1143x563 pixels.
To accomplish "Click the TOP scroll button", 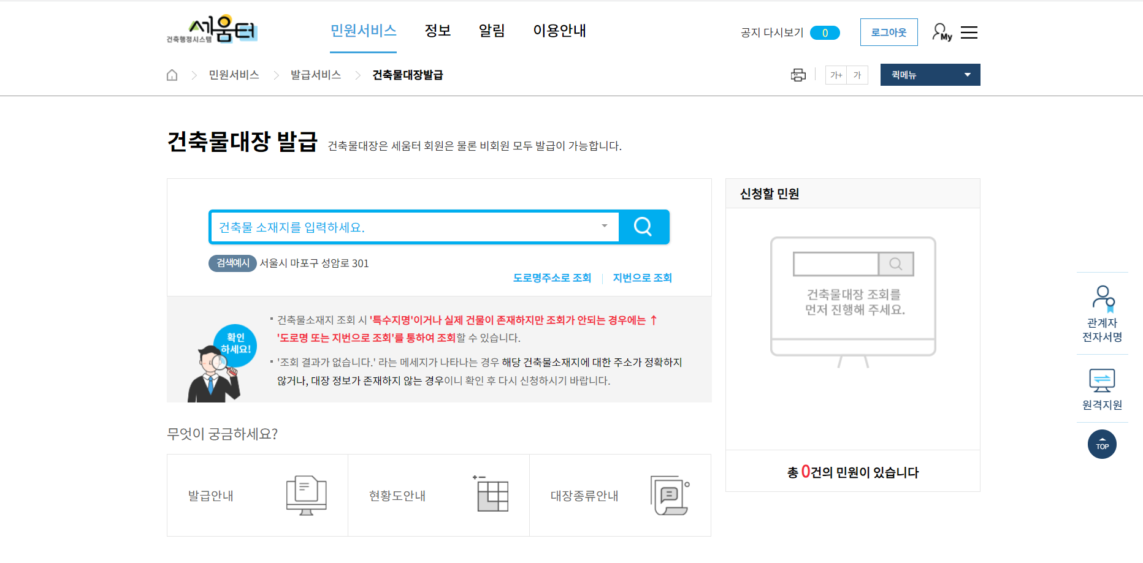I will 1102,444.
